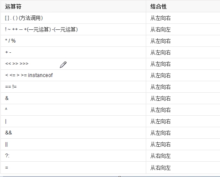The width and height of the screenshot is (220, 177).
Task: Click 从左向右 in the "<< >> >>>" row
Action: [160, 64]
